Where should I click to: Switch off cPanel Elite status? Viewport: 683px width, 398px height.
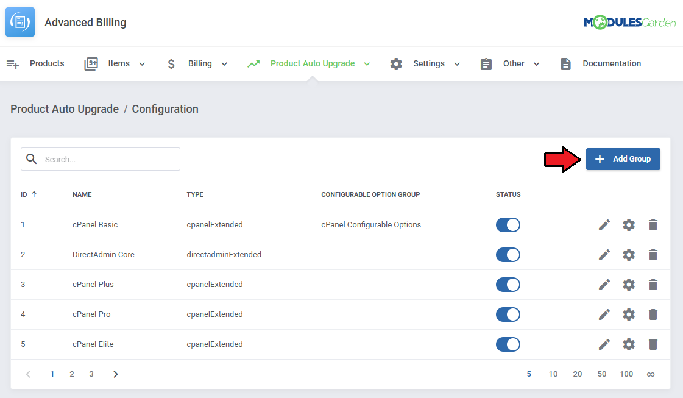pyautogui.click(x=508, y=344)
